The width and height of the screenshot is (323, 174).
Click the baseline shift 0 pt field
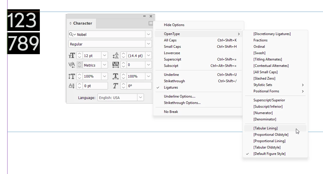click(95, 86)
